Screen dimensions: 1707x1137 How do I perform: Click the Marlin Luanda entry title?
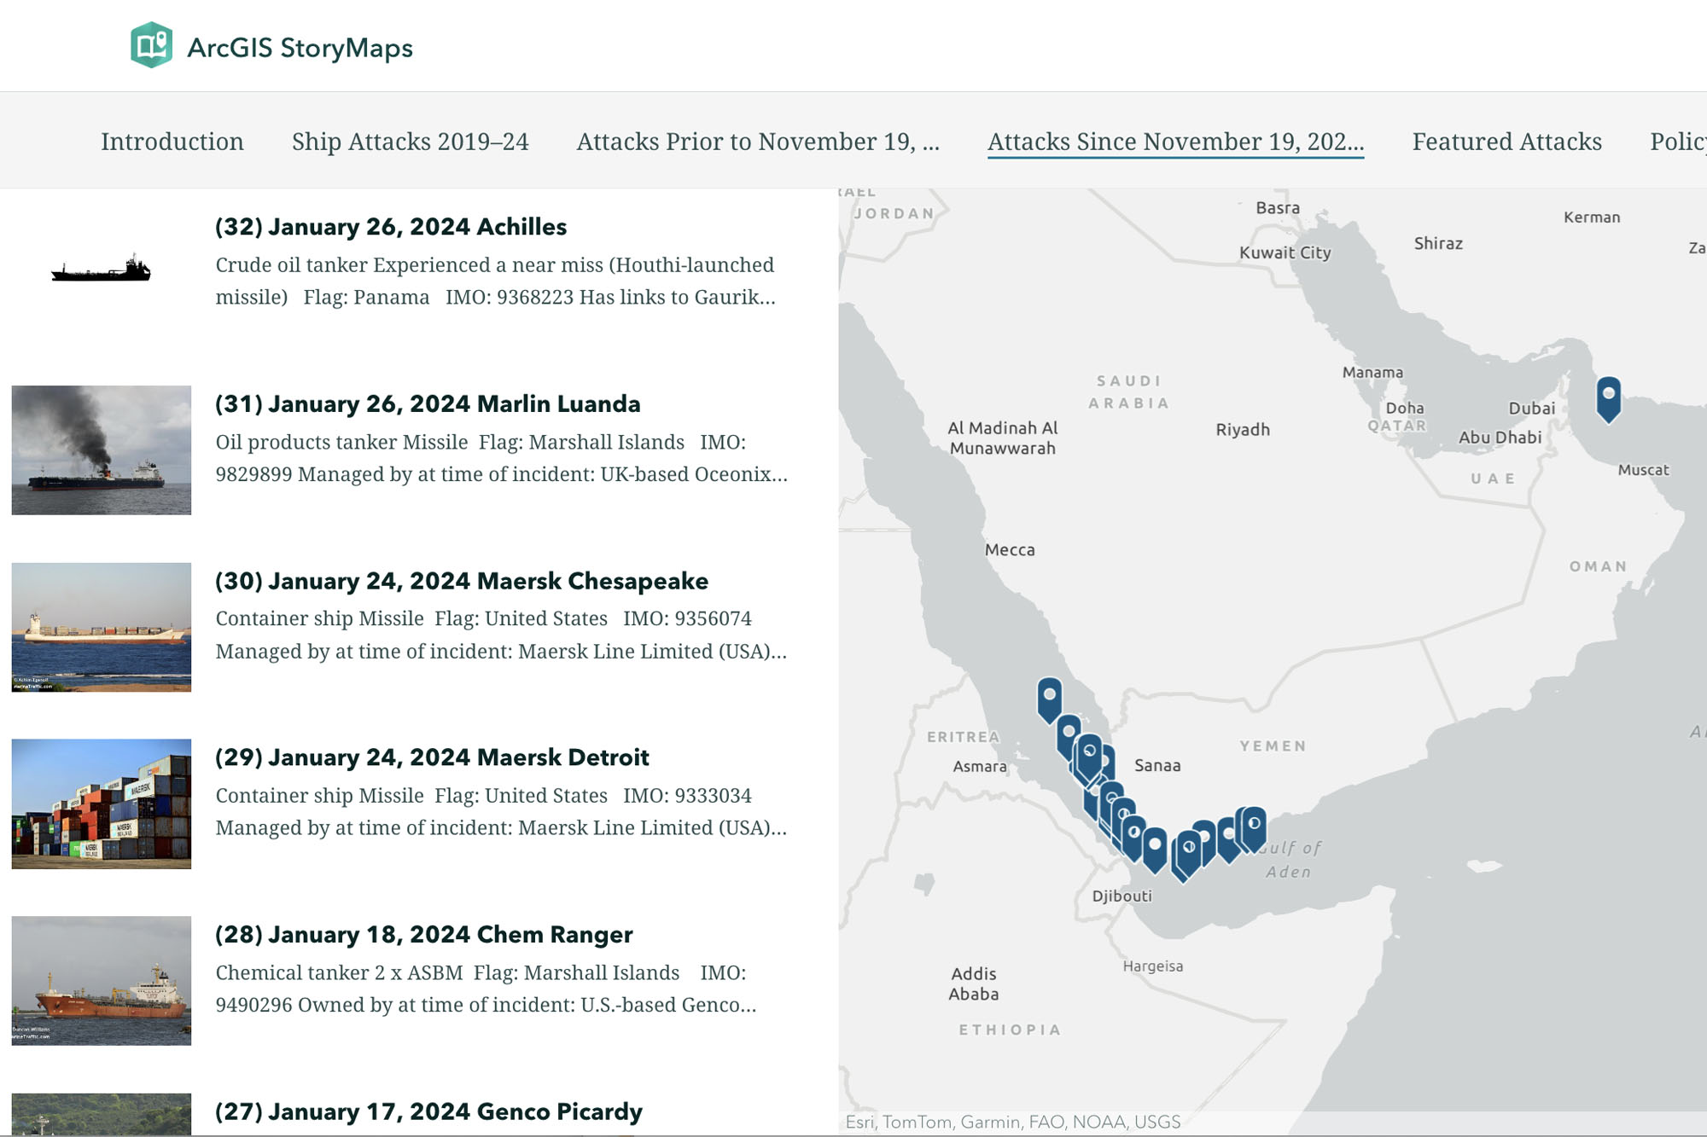(x=428, y=404)
